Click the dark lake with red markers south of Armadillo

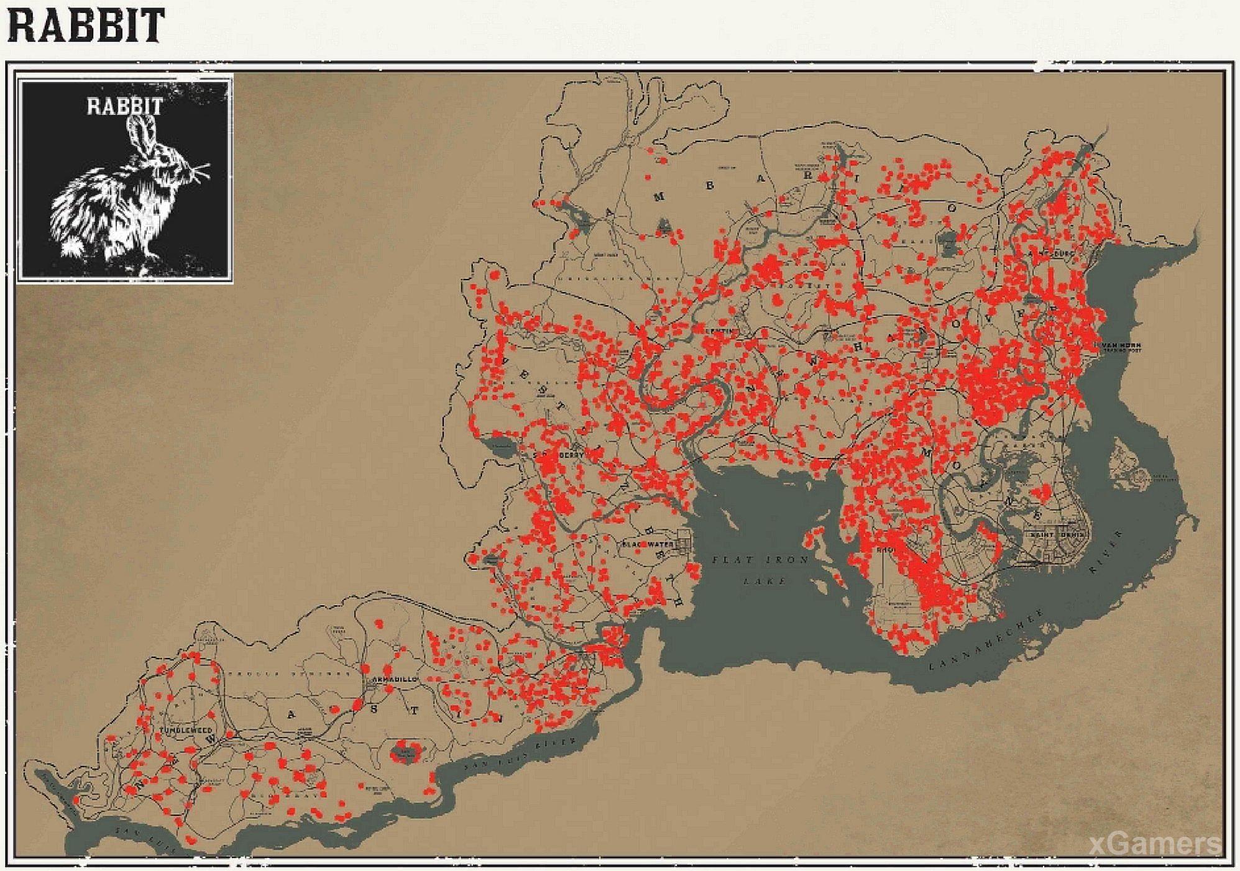coord(405,754)
